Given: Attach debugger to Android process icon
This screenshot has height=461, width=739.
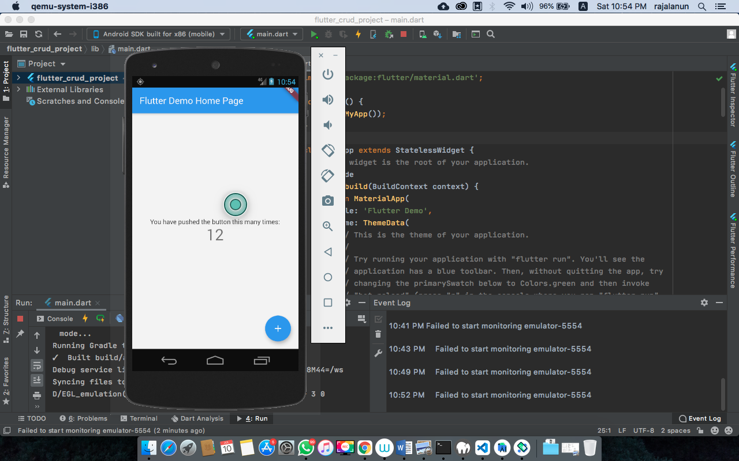Looking at the screenshot, I should coord(389,34).
